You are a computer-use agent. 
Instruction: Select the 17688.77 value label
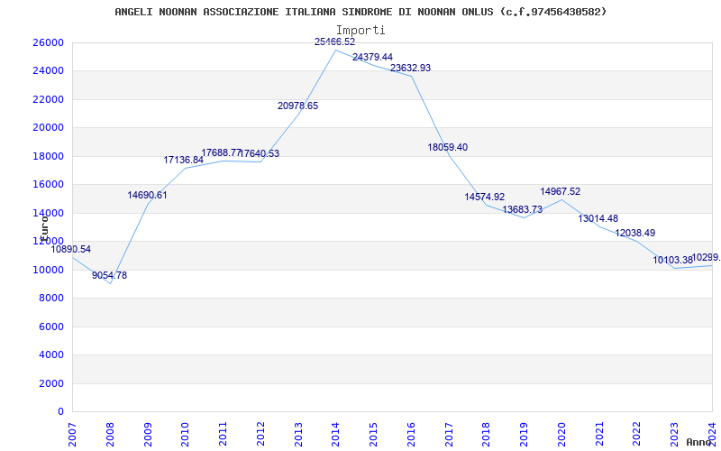221,152
